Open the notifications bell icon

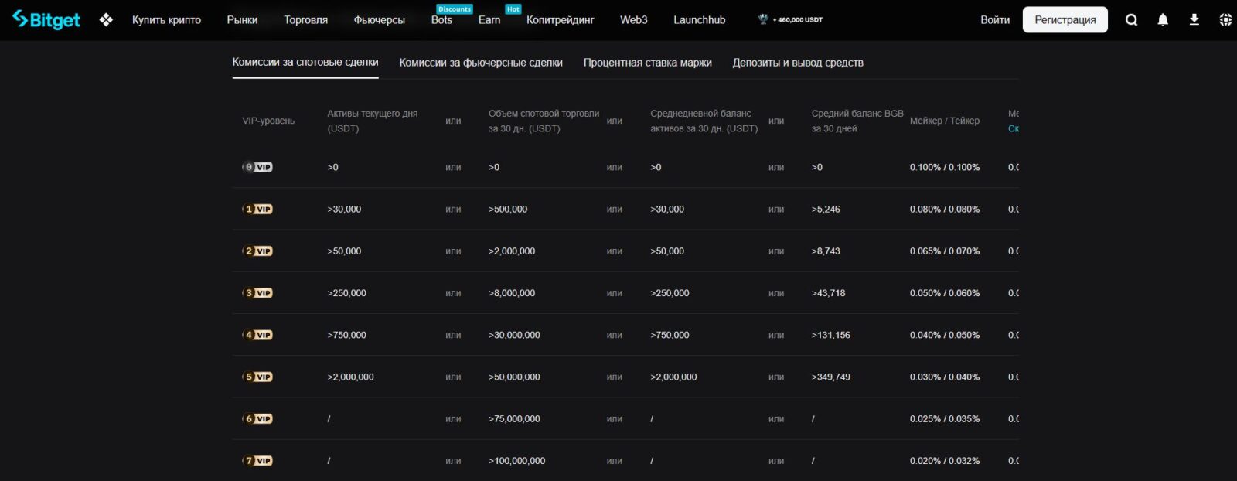(1163, 20)
